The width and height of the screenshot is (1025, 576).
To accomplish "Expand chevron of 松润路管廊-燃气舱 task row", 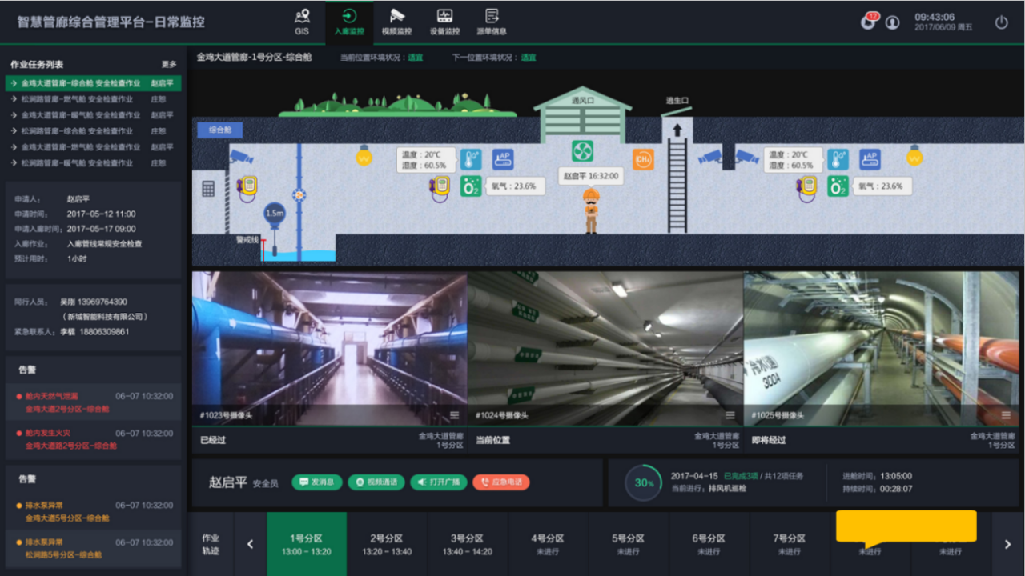I will point(14,99).
